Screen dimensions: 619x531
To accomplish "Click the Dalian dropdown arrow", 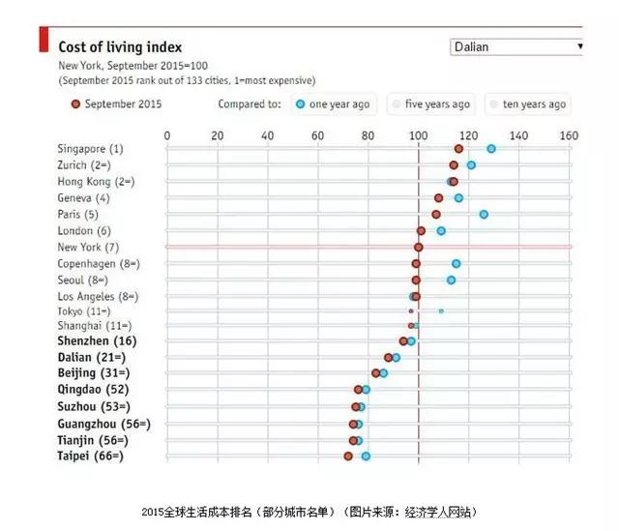I will (x=579, y=46).
